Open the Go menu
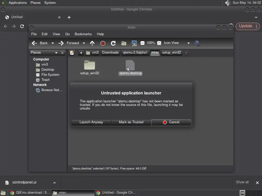Screen dimensions: 262x196 click(67, 34)
